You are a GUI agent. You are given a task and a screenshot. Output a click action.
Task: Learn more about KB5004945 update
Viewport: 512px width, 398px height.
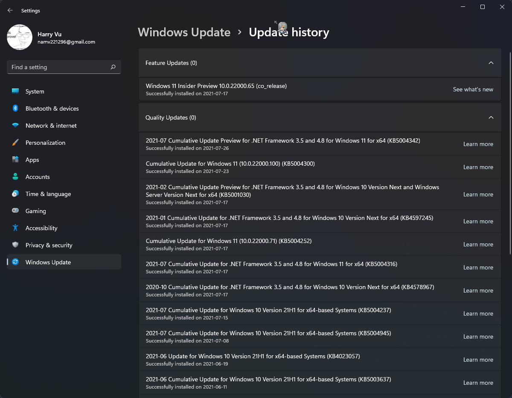tap(478, 337)
